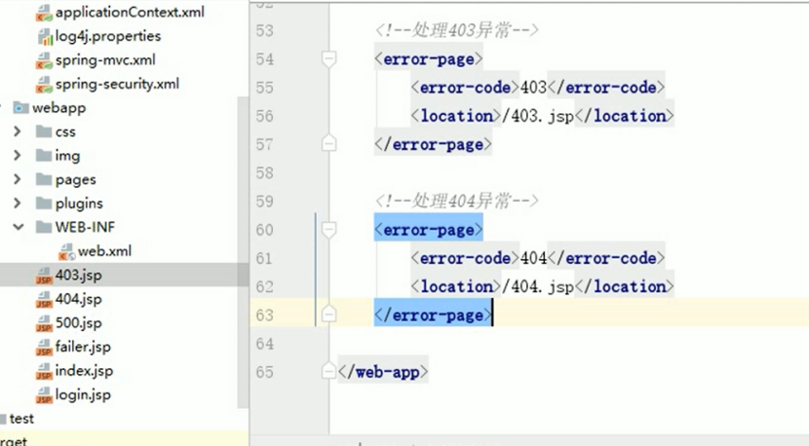809x446 pixels.
Task: Open failer.jsp file
Action: pyautogui.click(x=83, y=347)
